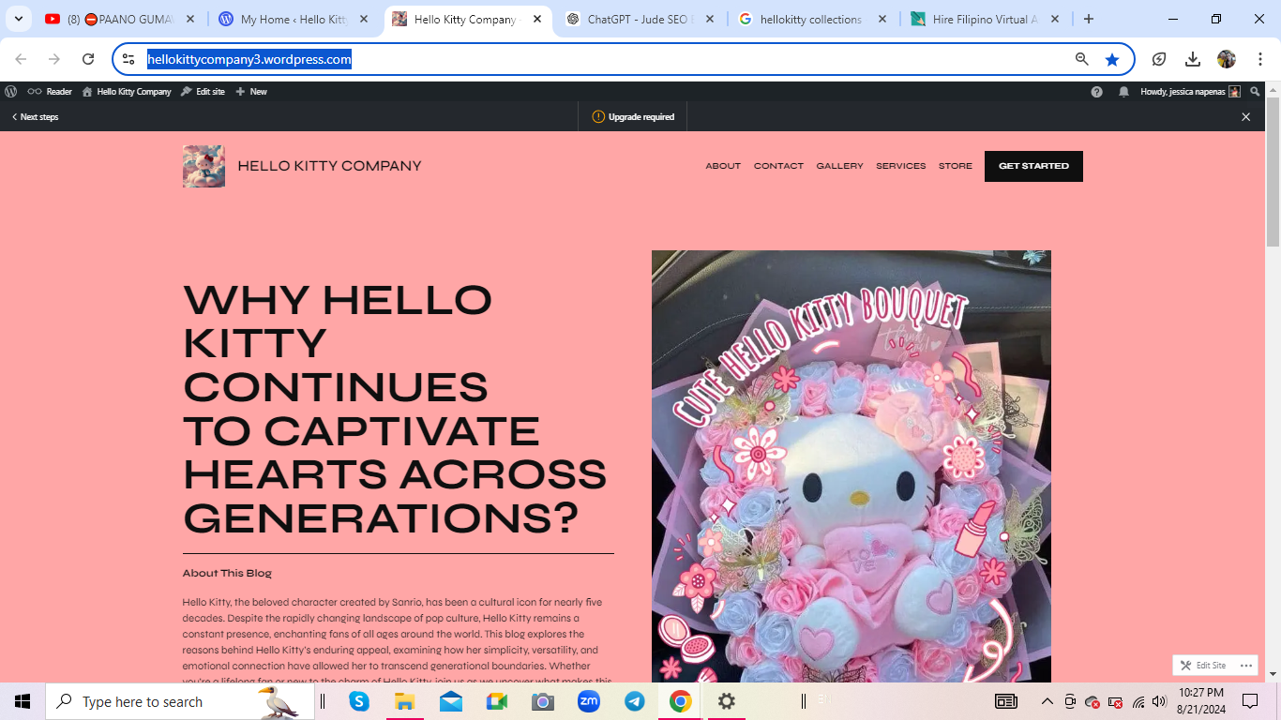Viewport: 1281px width, 720px height.
Task: Go back to Next steps
Action: [36, 117]
